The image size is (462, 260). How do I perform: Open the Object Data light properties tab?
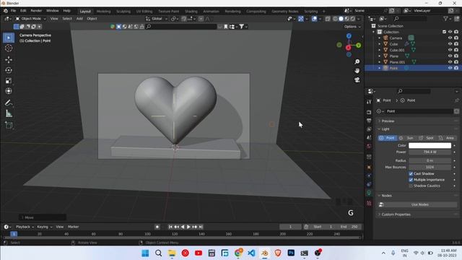369,193
